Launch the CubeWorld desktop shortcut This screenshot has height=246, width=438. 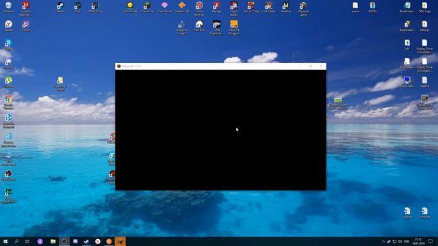[164, 8]
